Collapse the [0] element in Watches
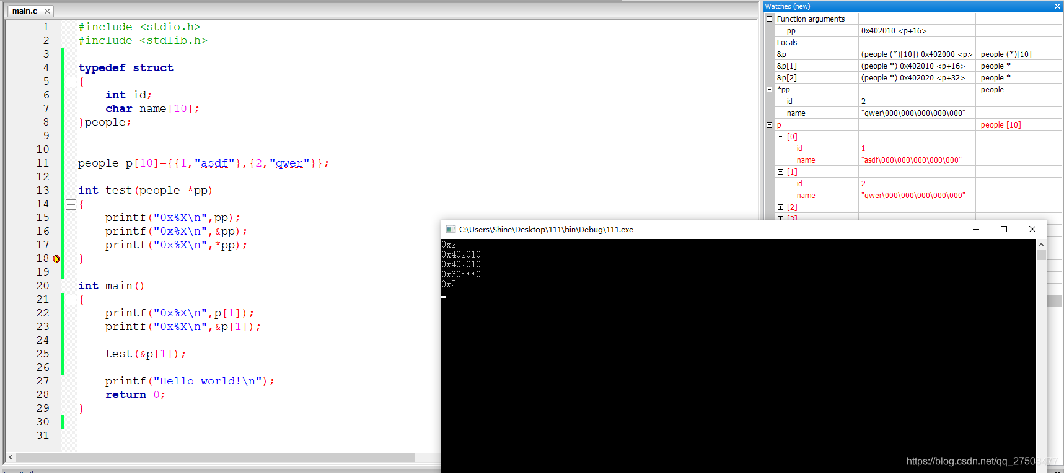Screen dimensions: 1064x473 tap(781, 137)
